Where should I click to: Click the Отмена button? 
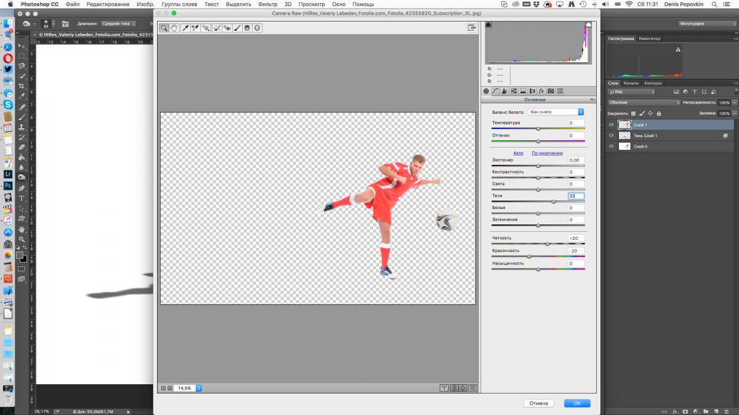point(539,403)
